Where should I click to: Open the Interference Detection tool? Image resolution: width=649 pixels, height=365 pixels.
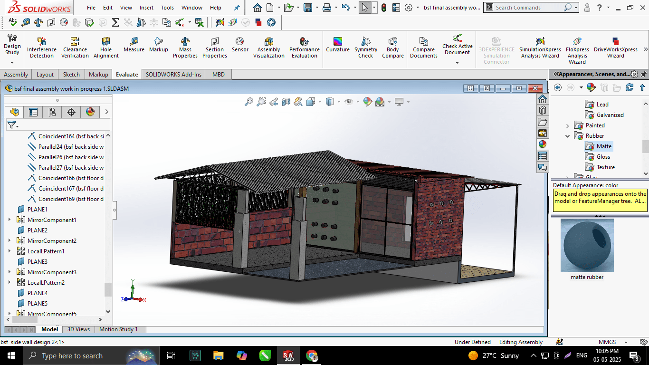42,48
